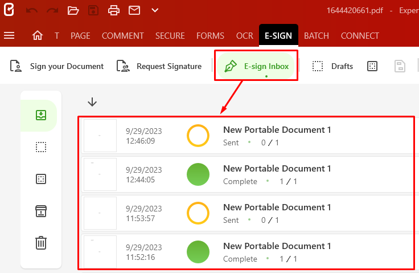Open the CONNECT tab

[x=360, y=35]
